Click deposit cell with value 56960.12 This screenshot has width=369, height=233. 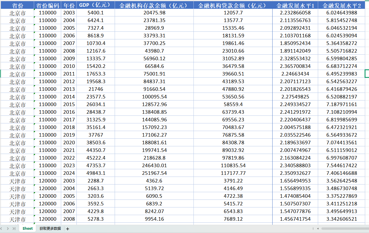154,59
